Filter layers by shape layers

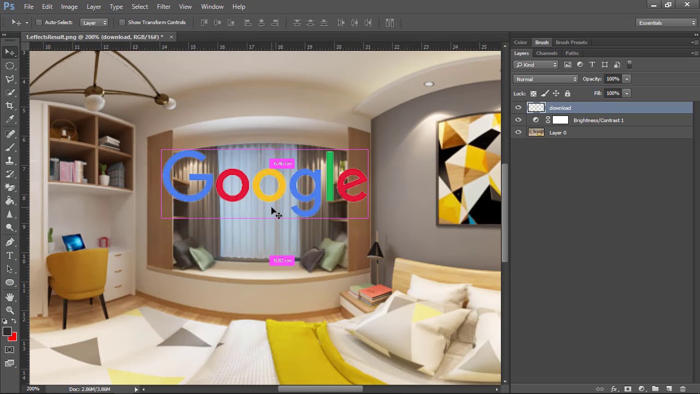[605, 65]
